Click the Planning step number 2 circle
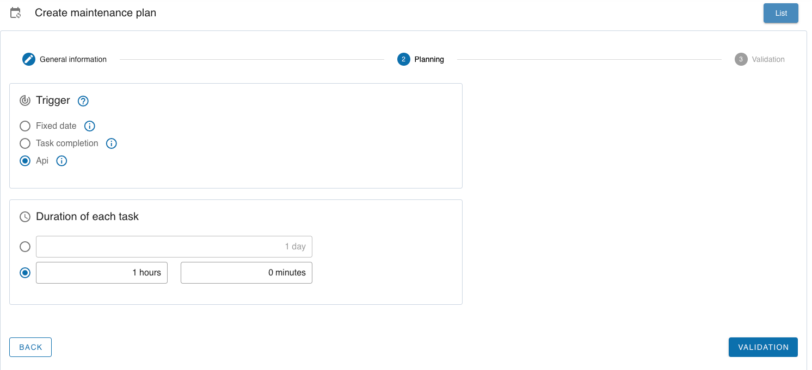812x370 pixels. coord(403,59)
